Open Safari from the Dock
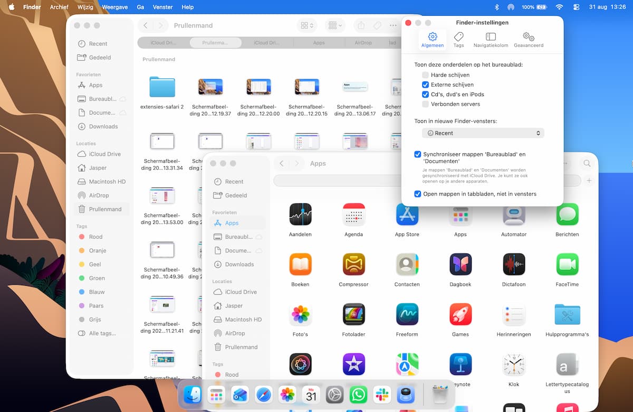 coord(263,394)
